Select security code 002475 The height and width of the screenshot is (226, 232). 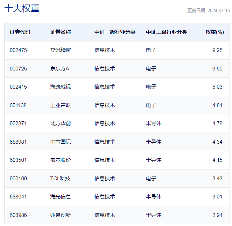click(x=18, y=50)
